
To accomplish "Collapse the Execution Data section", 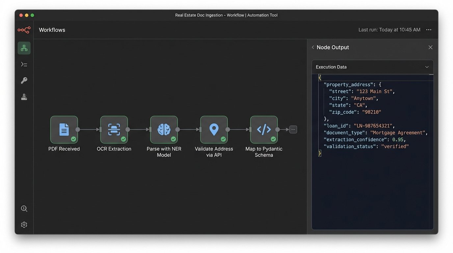I will pos(427,67).
